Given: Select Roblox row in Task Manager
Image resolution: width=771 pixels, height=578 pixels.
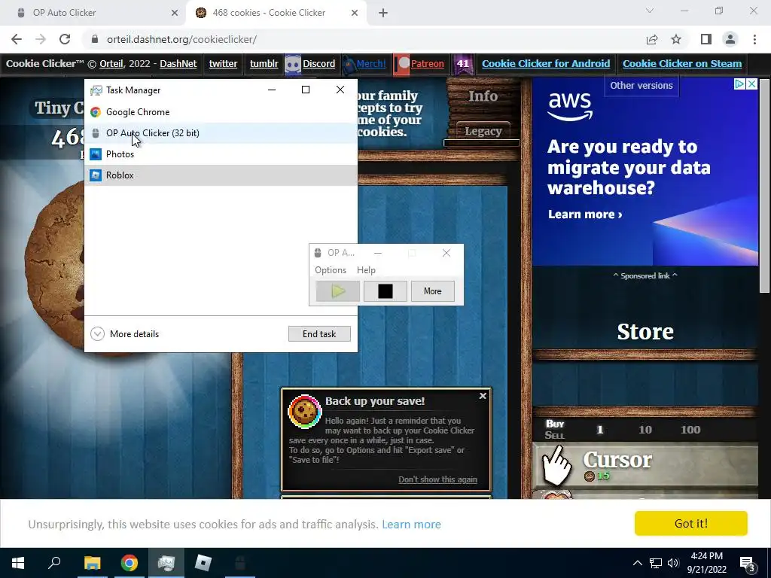Looking at the screenshot, I should coord(221,175).
